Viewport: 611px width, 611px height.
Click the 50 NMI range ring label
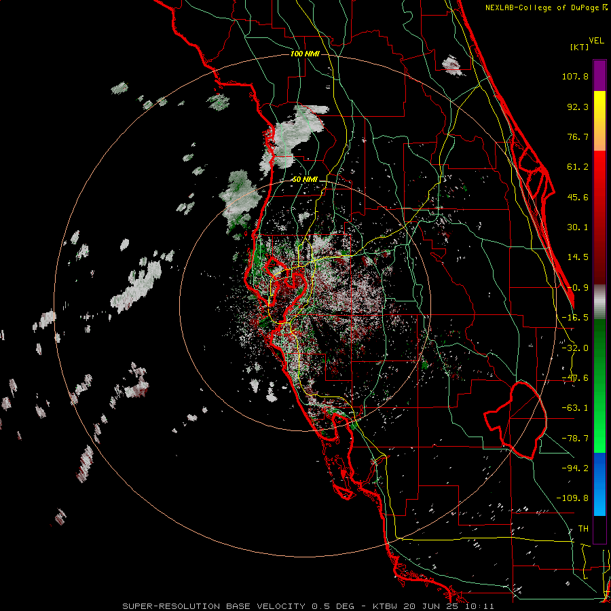point(305,180)
